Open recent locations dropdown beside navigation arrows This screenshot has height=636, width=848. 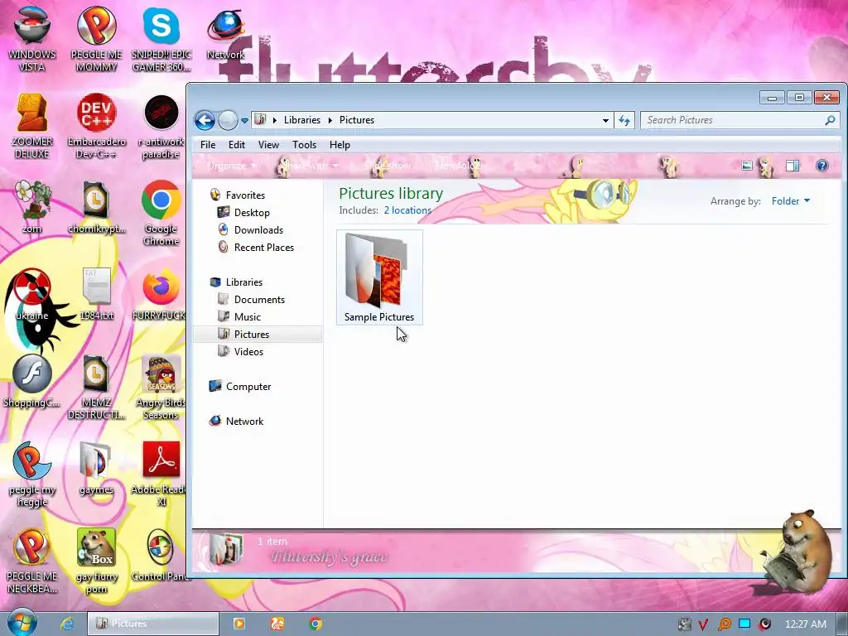244,121
